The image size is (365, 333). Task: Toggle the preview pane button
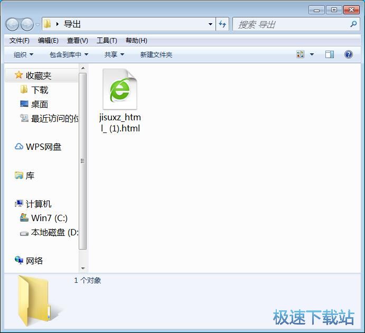[330, 54]
